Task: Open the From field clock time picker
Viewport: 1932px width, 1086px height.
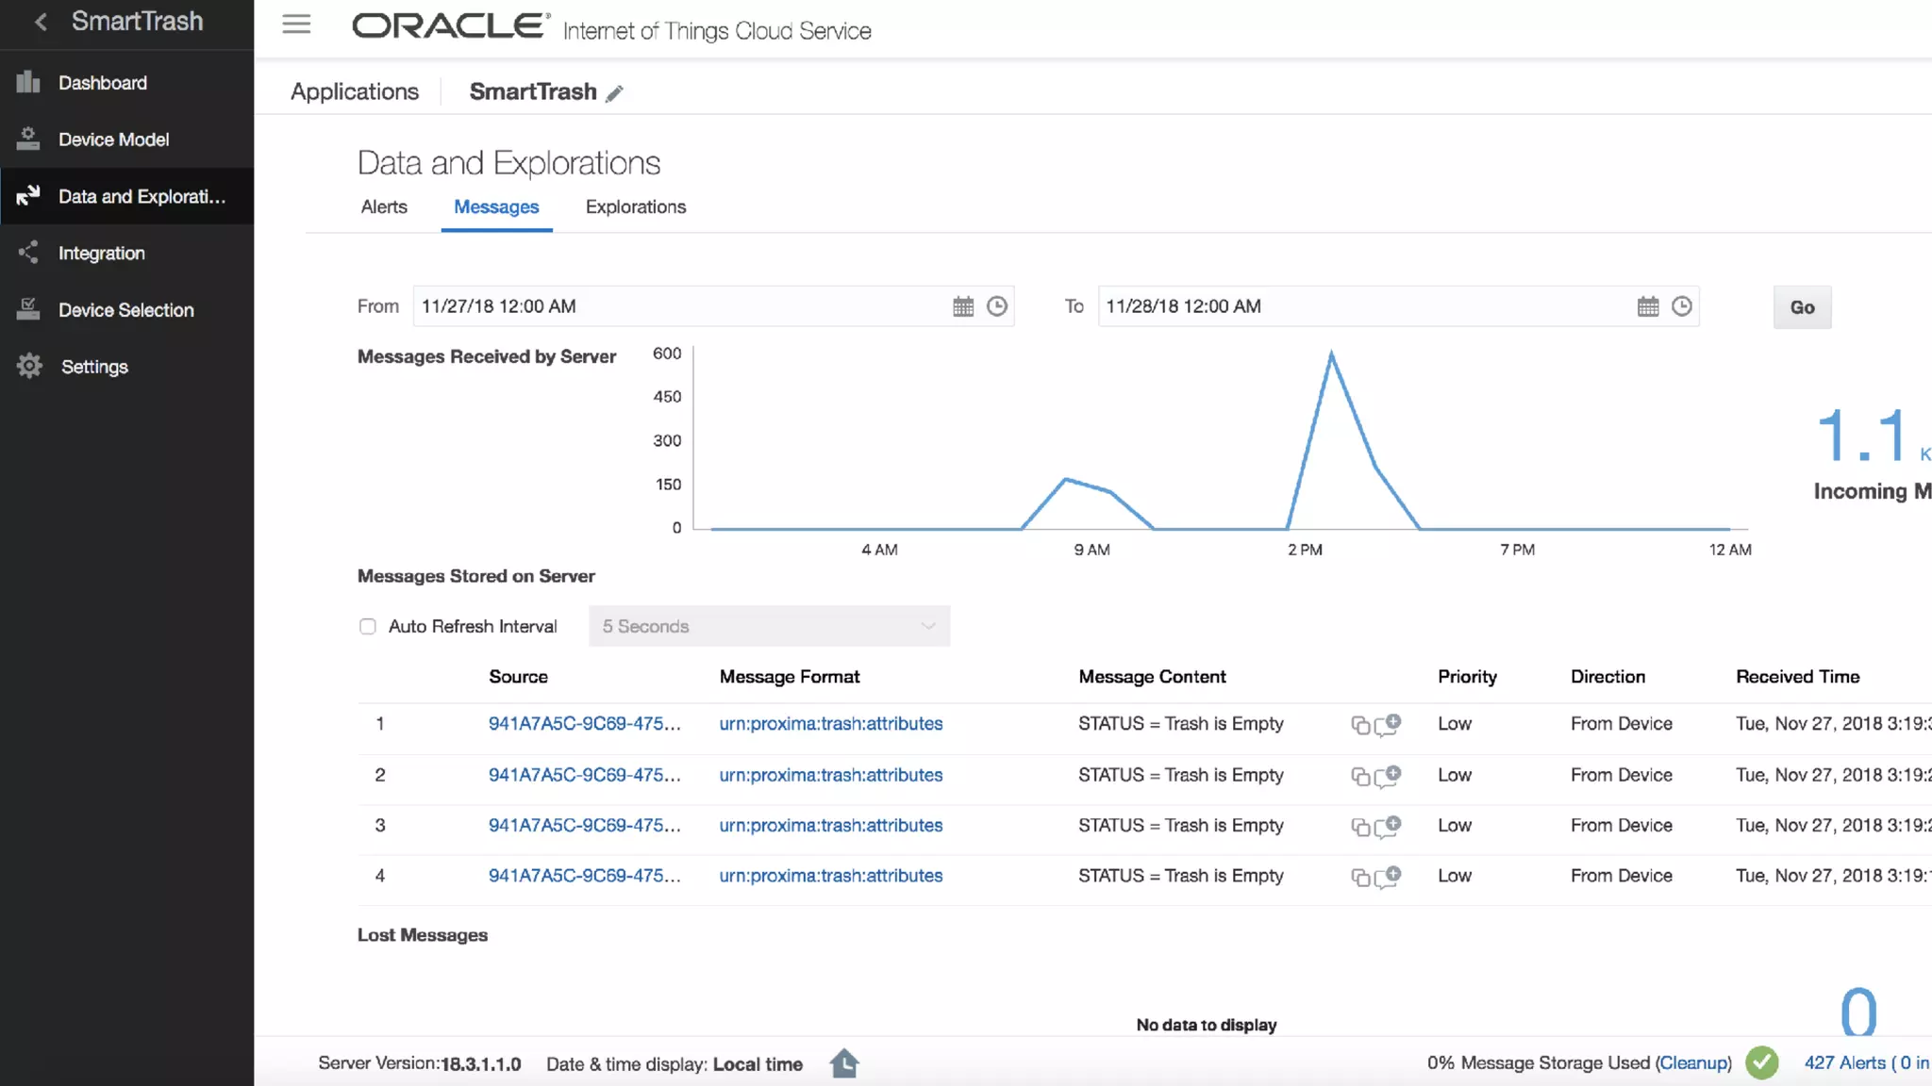Action: (997, 306)
